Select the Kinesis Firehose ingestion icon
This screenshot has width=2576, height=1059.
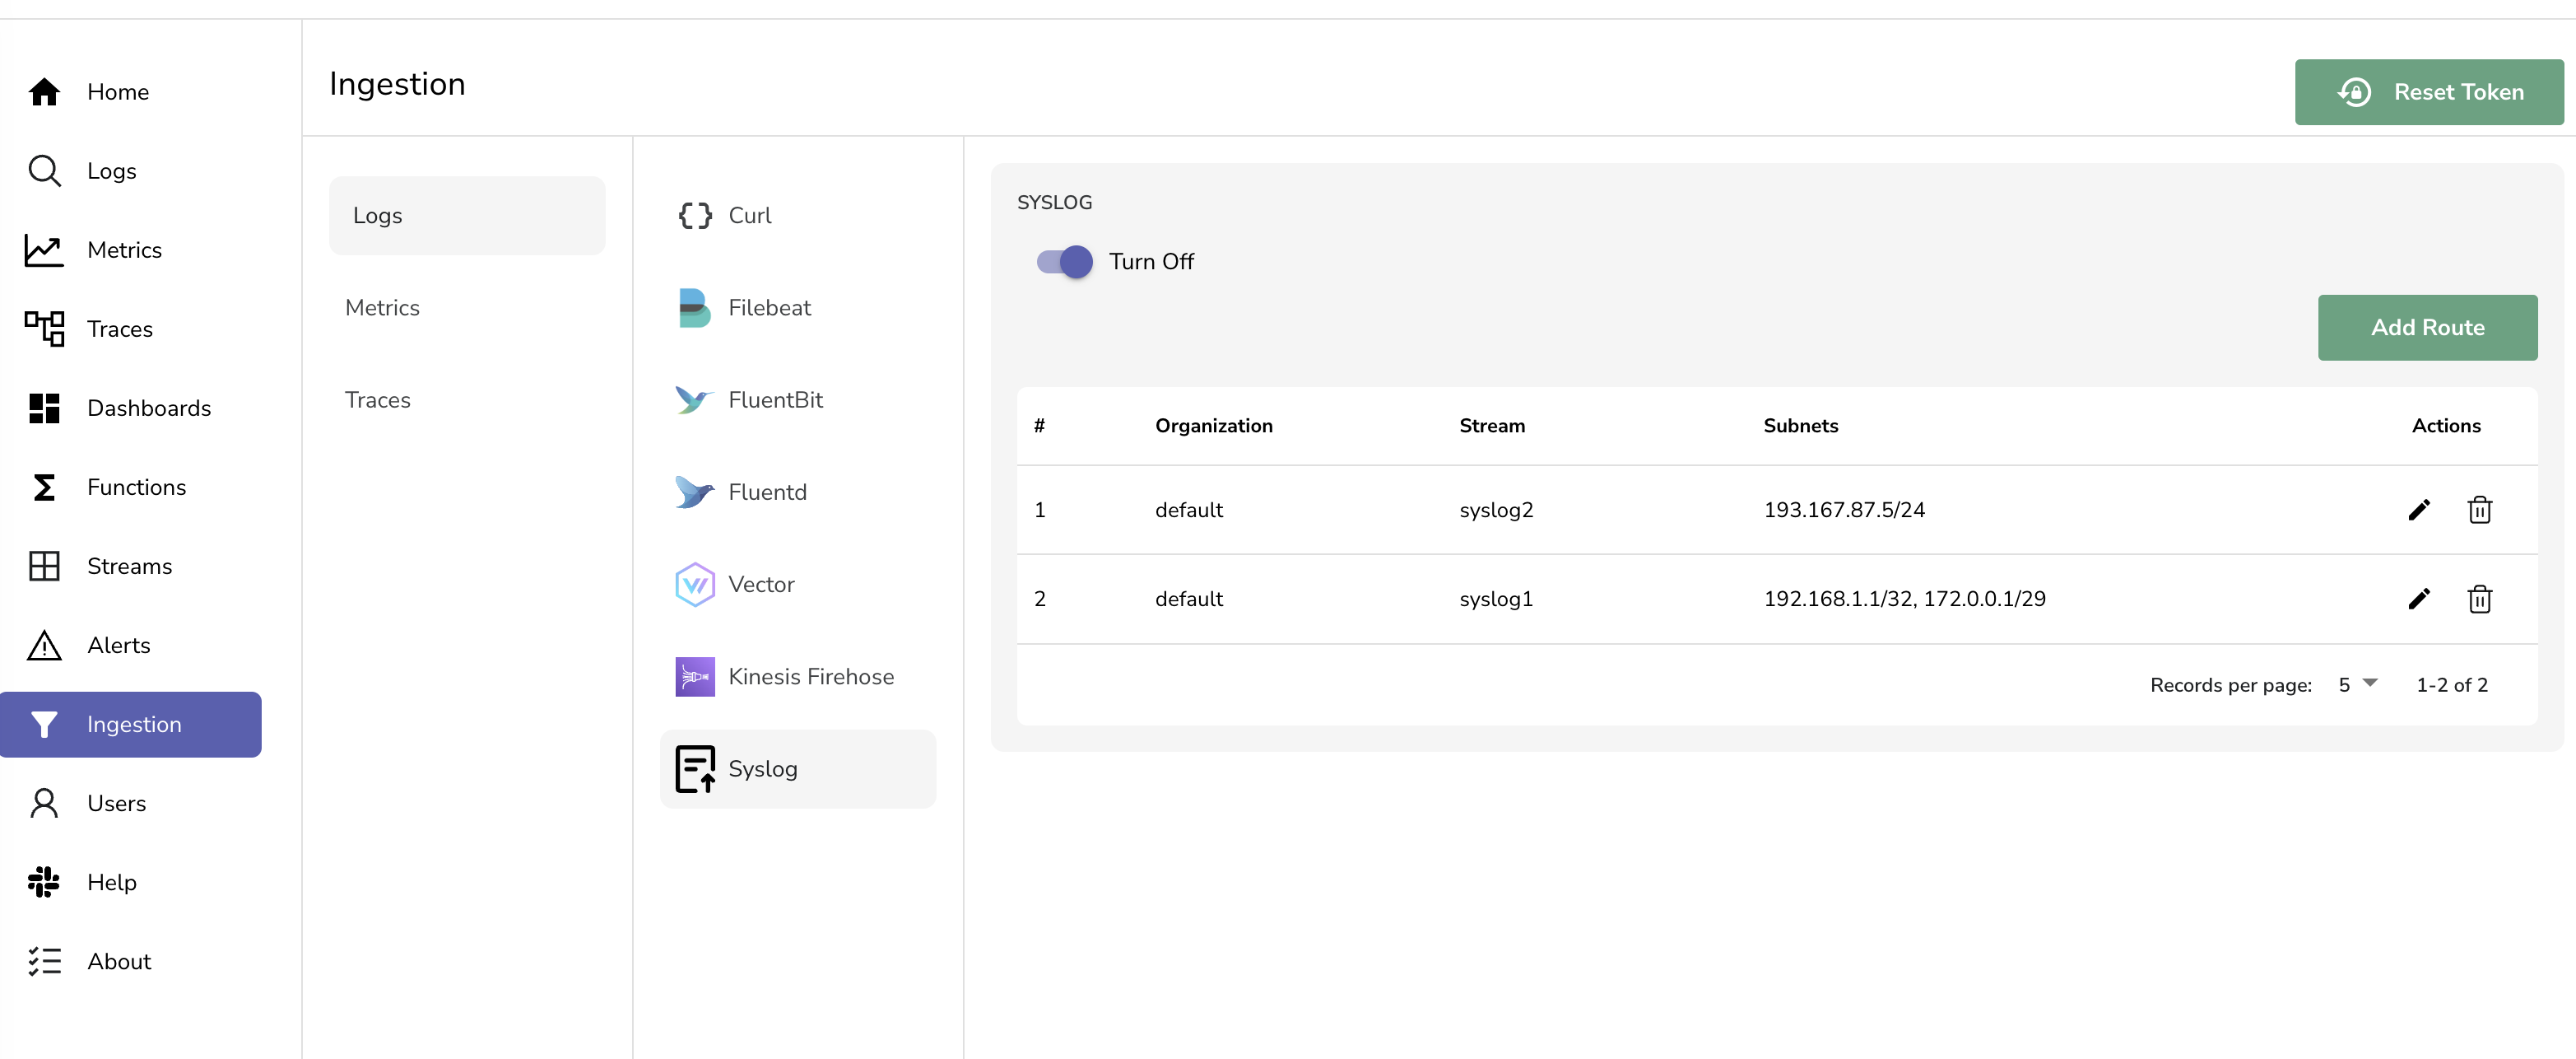(695, 677)
